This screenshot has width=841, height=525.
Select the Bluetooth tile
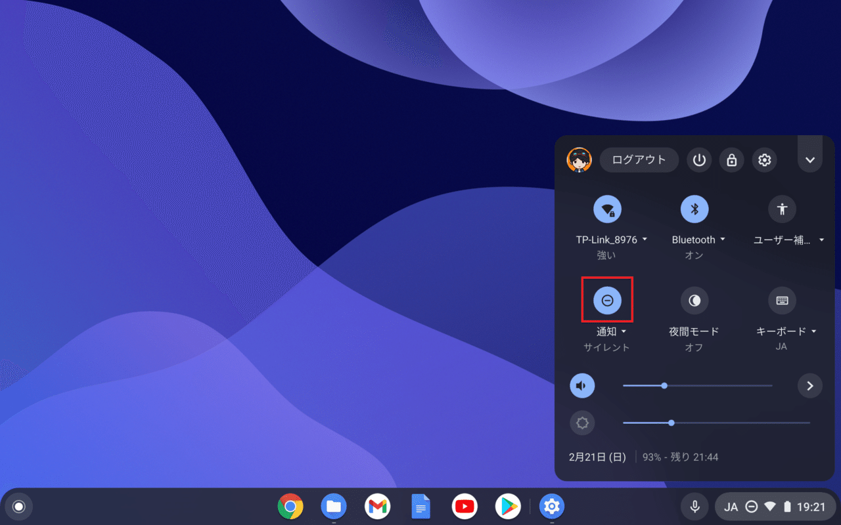click(693, 209)
